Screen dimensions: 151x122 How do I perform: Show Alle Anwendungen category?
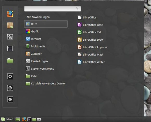(x=38, y=17)
